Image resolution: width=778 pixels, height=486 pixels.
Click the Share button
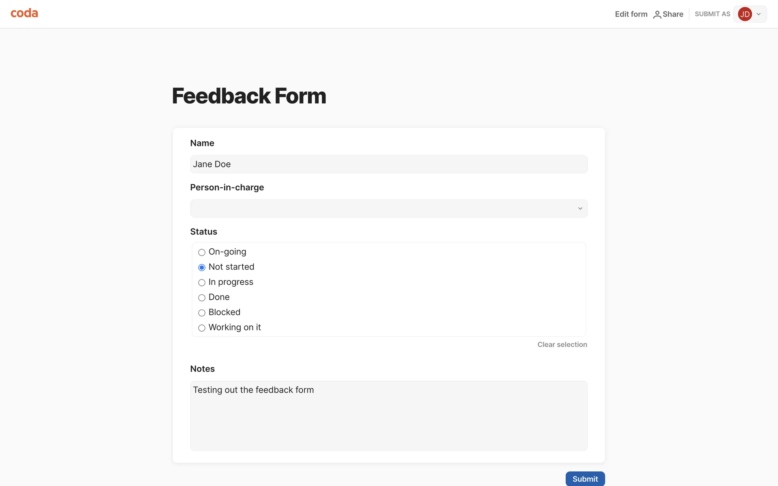point(673,14)
